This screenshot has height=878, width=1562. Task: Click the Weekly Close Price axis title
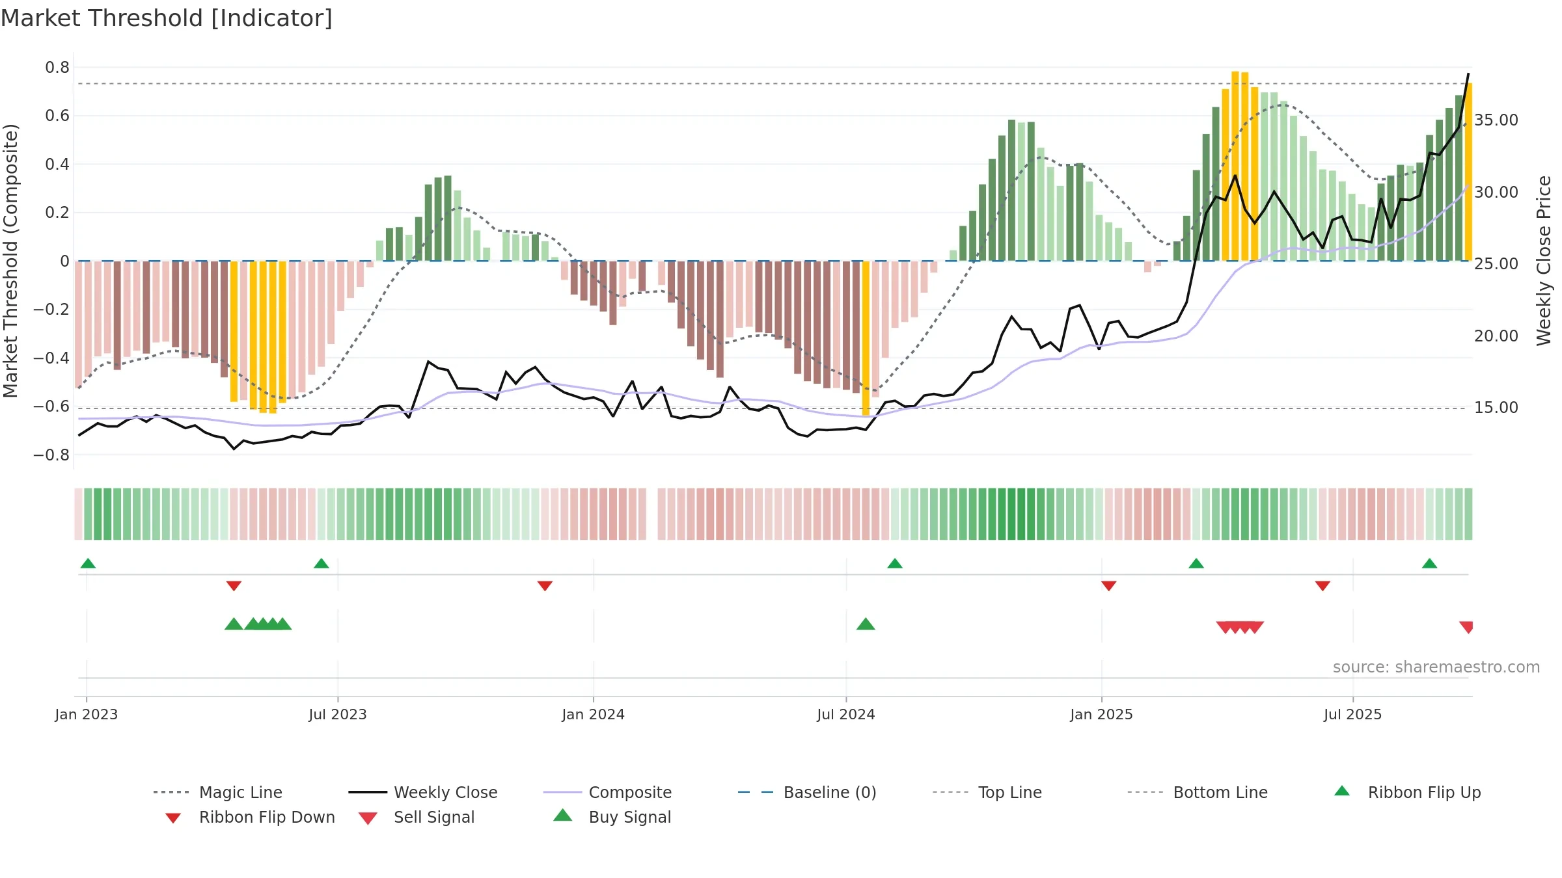(1544, 261)
